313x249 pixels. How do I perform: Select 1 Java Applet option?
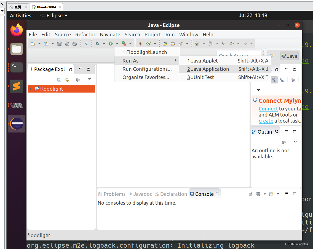tap(225, 61)
